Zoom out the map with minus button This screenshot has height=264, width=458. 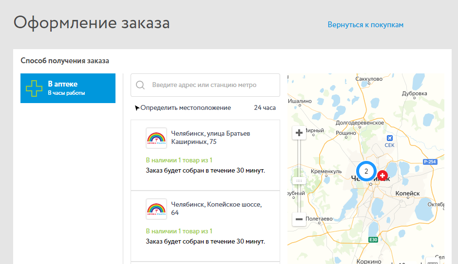pyautogui.click(x=299, y=219)
